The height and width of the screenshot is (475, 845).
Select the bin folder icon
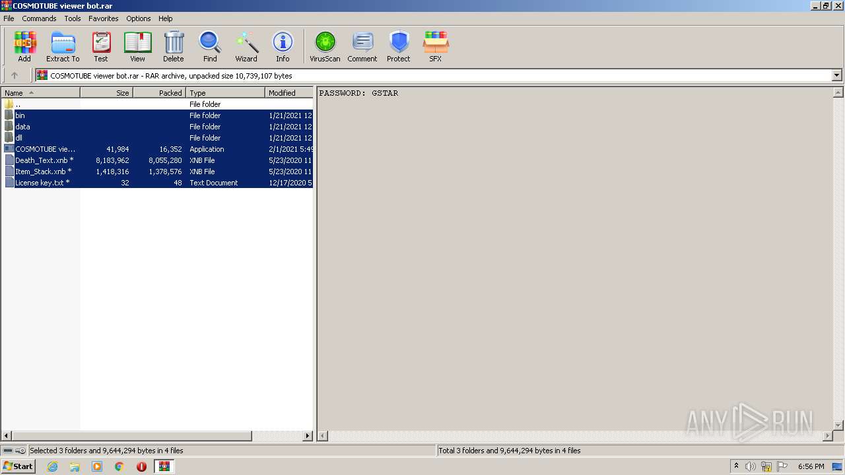point(9,115)
